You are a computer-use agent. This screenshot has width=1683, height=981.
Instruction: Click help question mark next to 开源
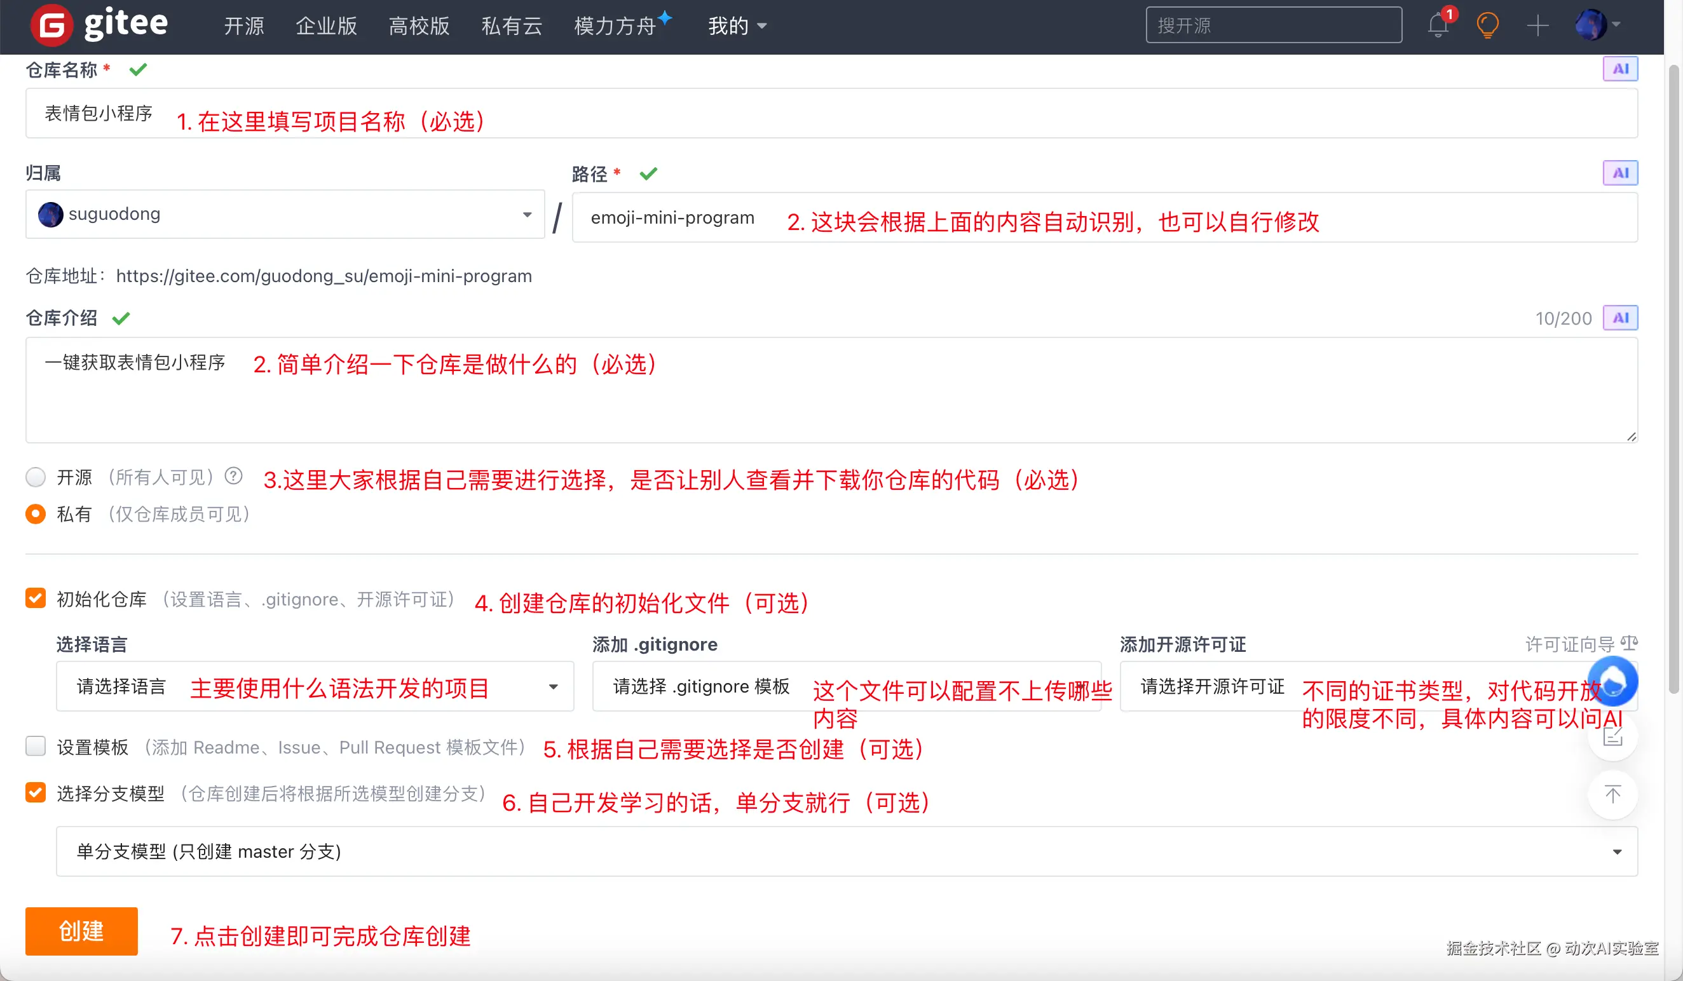[x=233, y=476]
